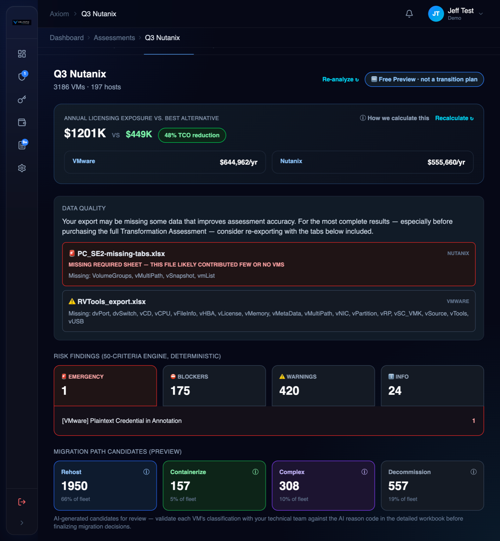The height and width of the screenshot is (541, 500).
Task: Select the Warnings risk findings tab
Action: pos(323,386)
